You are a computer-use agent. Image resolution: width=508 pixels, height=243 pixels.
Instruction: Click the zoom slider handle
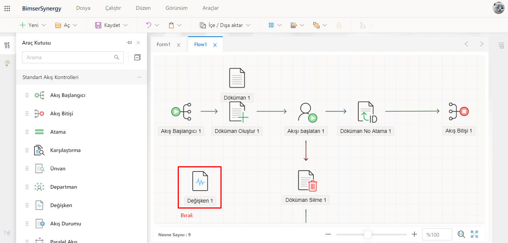coord(368,234)
